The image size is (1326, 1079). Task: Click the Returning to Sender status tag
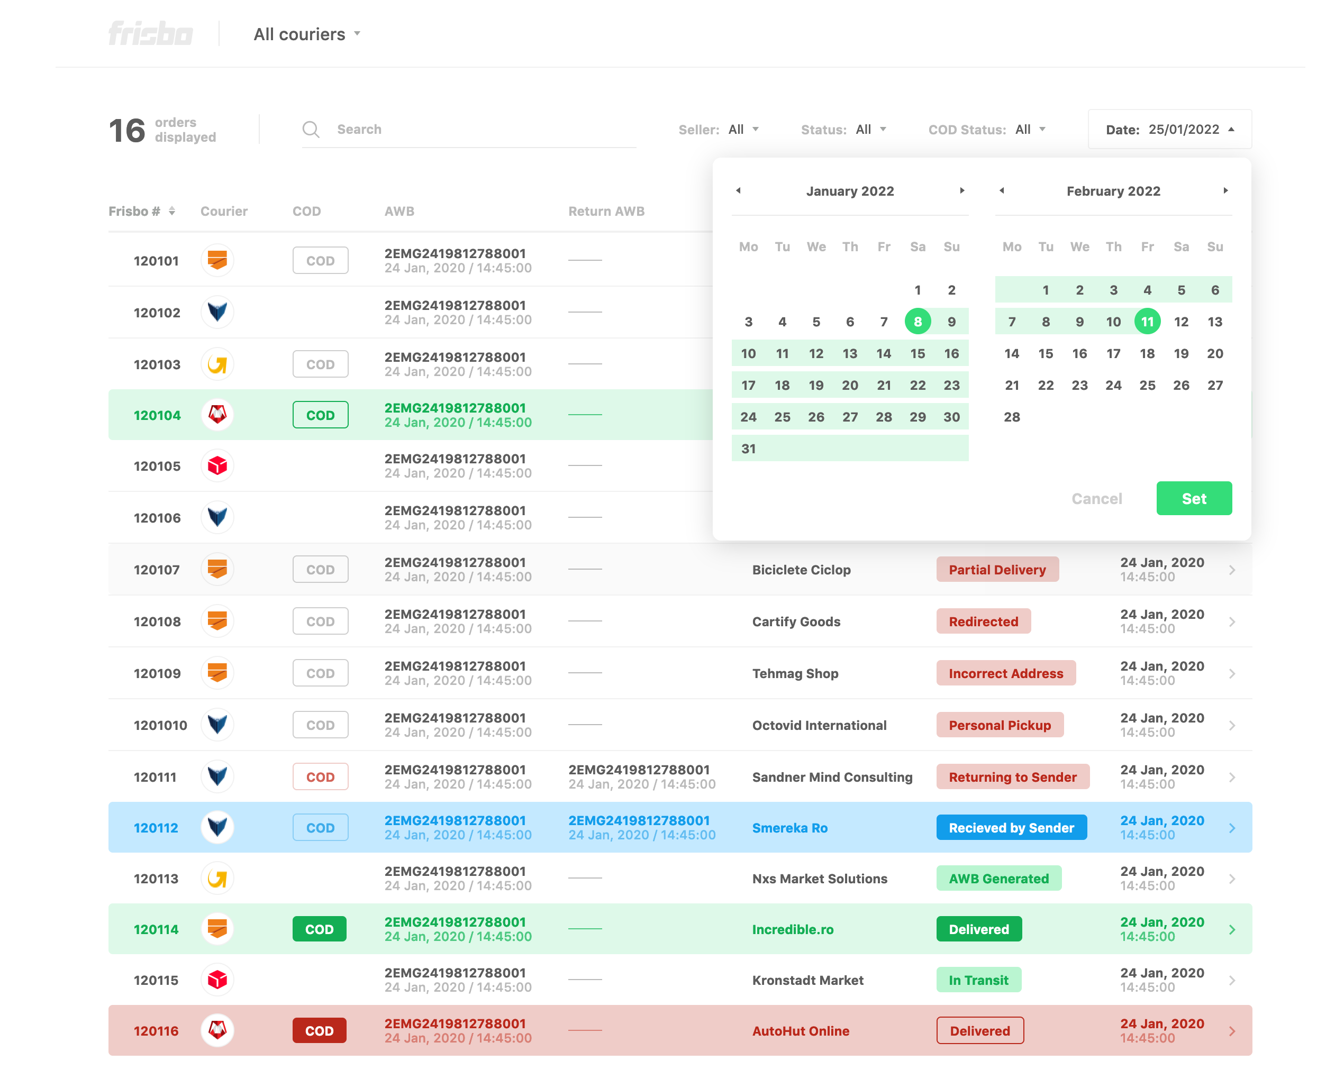[1013, 777]
